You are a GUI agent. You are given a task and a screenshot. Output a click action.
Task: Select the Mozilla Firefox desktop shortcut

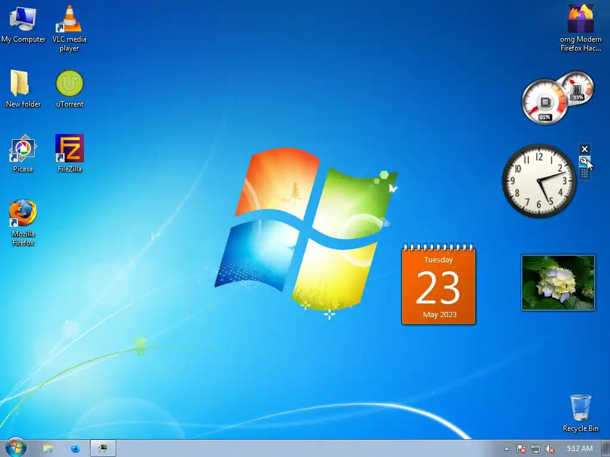point(23,223)
